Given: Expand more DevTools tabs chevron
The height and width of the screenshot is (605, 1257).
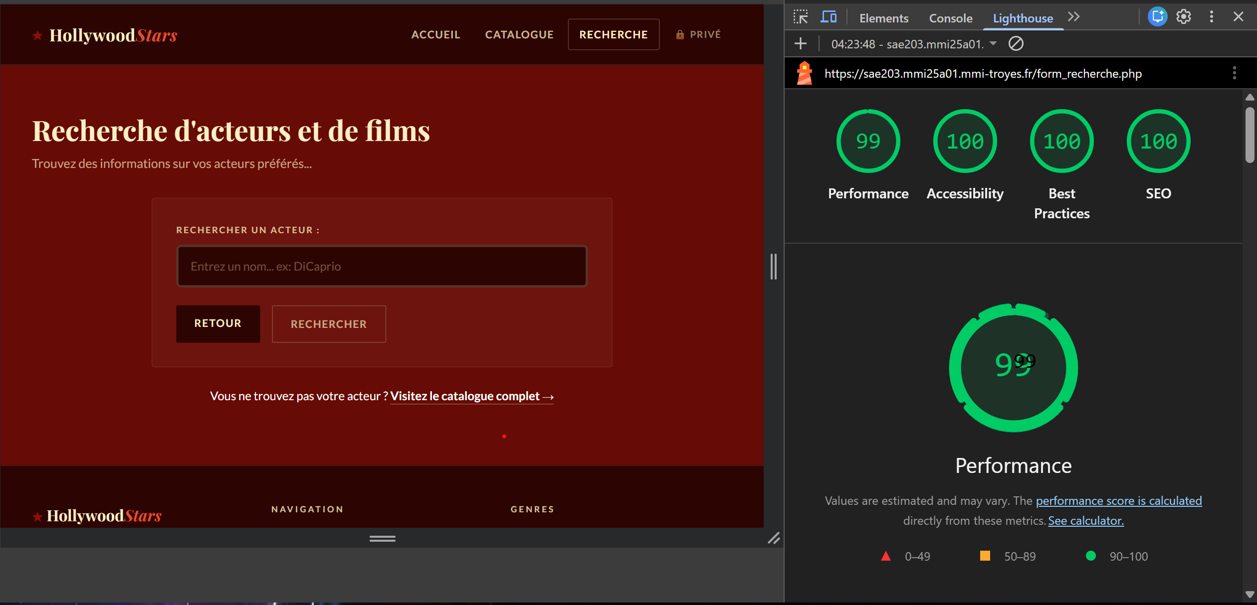Looking at the screenshot, I should coord(1073,17).
